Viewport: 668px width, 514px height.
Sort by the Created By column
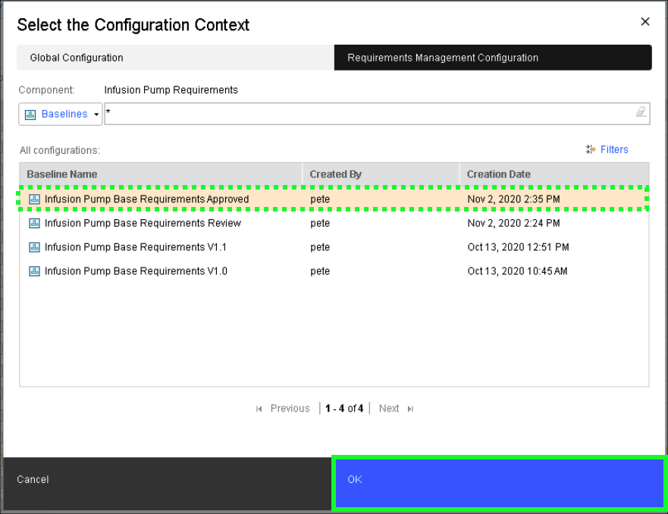pyautogui.click(x=381, y=174)
